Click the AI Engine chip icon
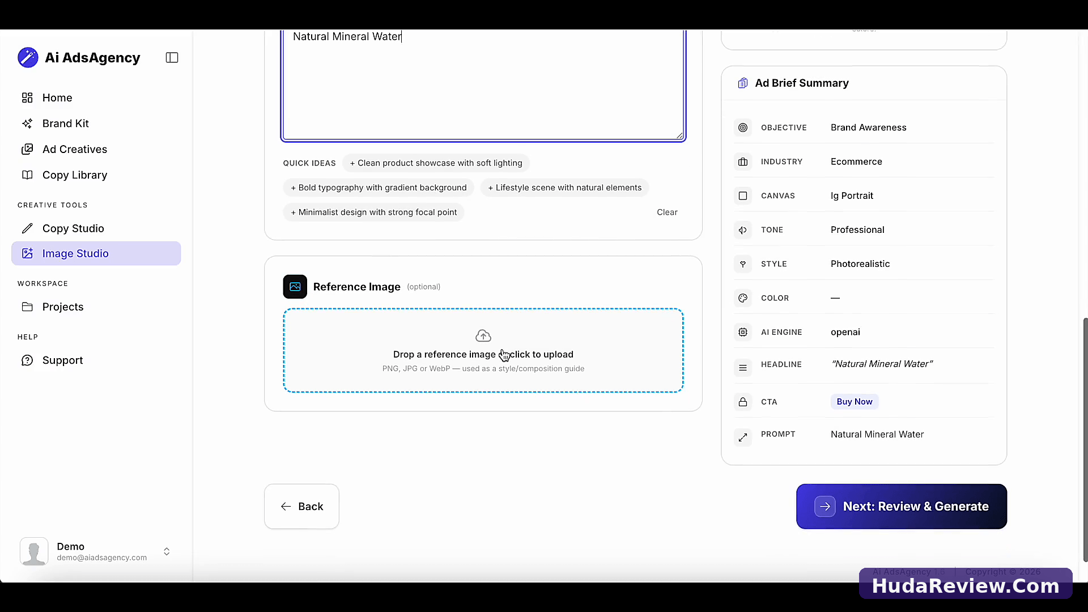This screenshot has width=1088, height=612. tap(743, 332)
